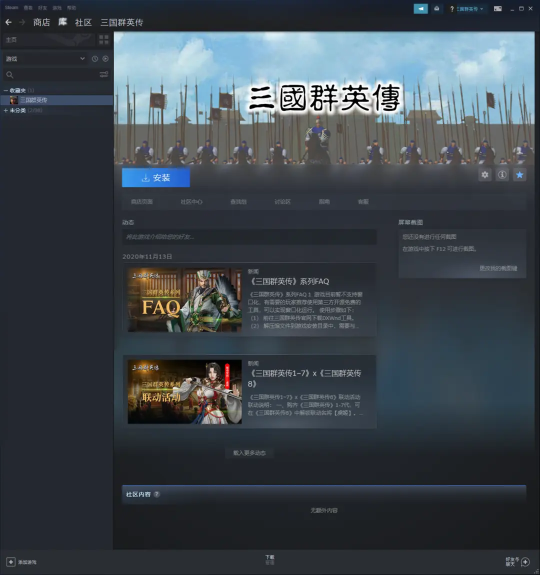540x575 pixels.
Task: Open 《三国群英传》系列FAQ news title
Action: pos(289,281)
